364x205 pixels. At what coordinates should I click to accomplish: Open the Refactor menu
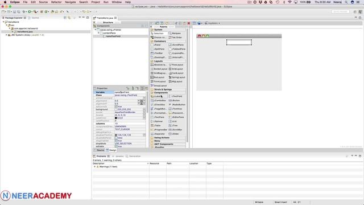tap(56, 2)
